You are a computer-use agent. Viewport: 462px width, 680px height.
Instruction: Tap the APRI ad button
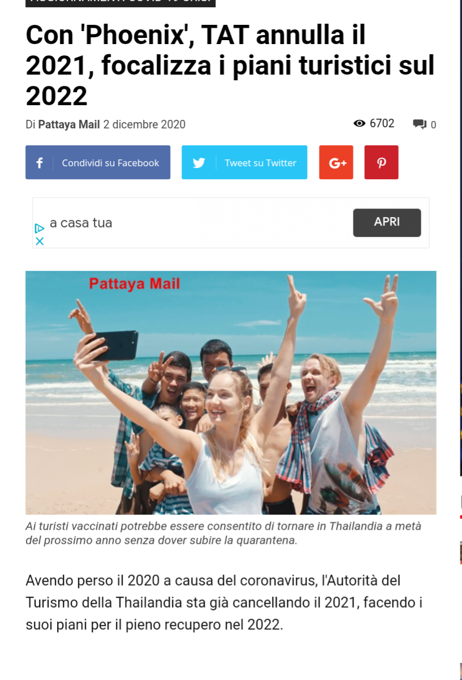(x=387, y=223)
